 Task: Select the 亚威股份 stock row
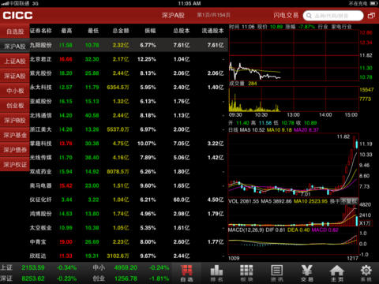(x=129, y=101)
